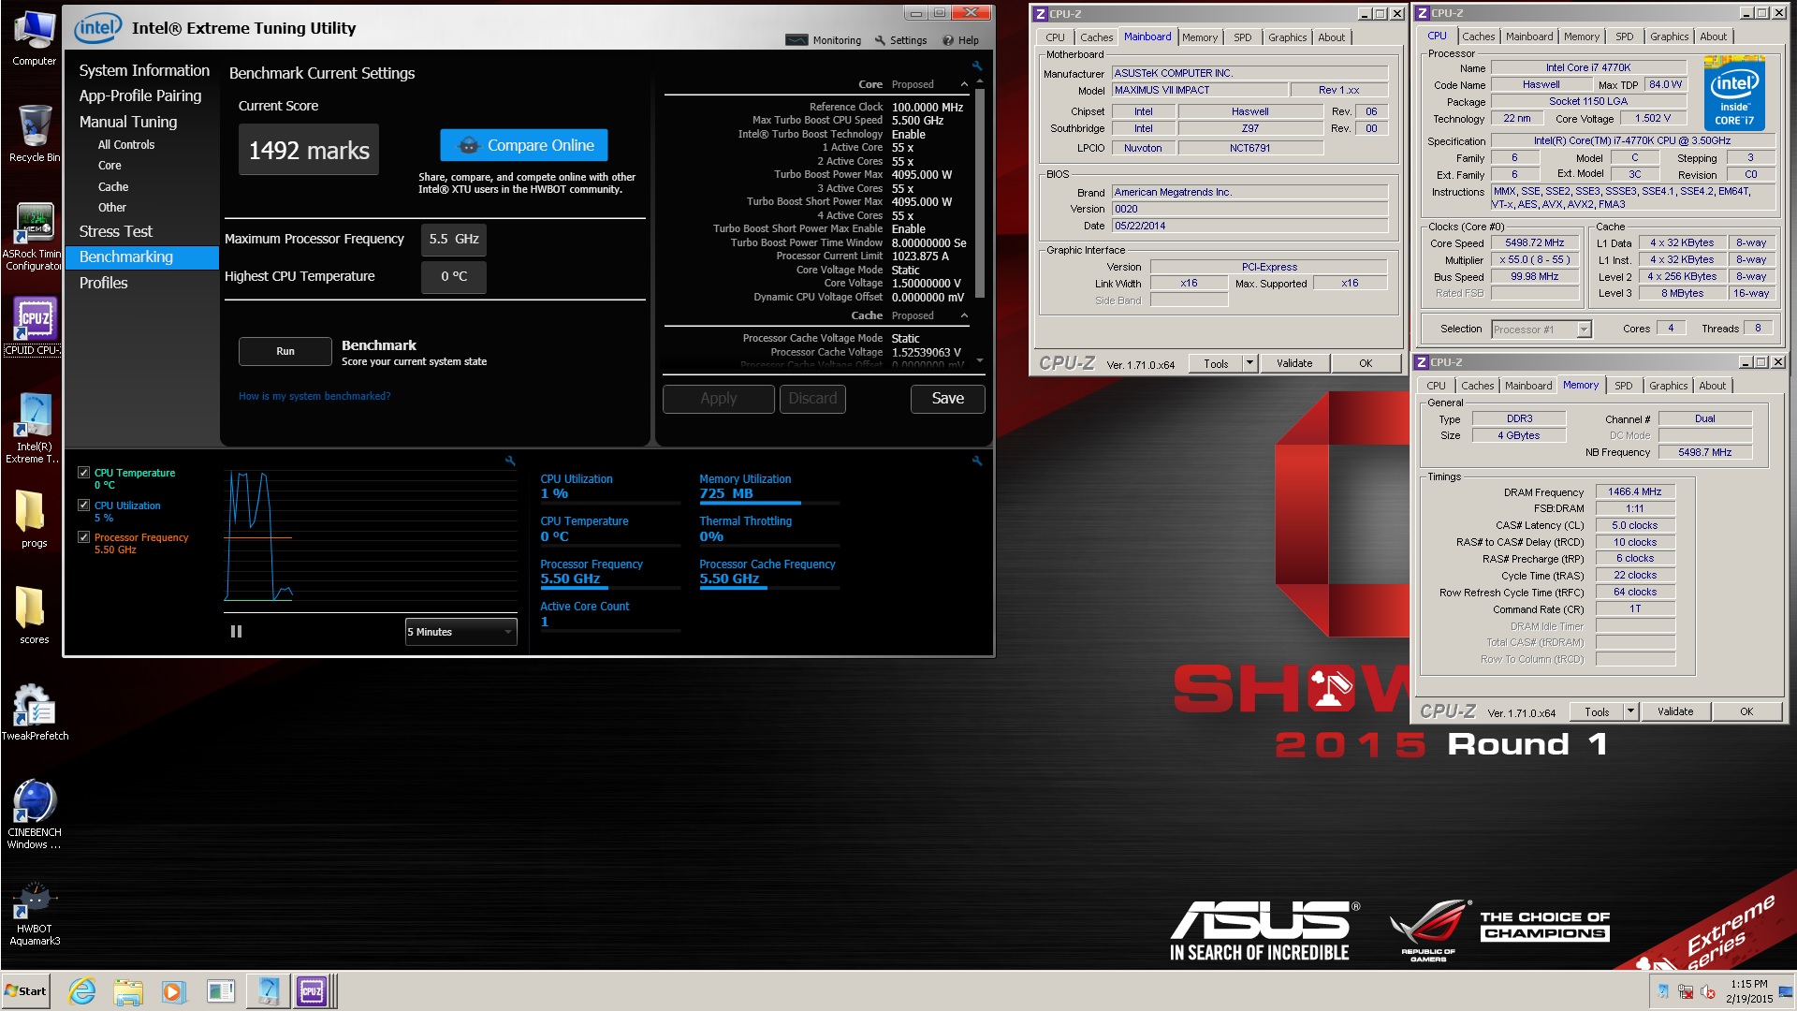This screenshot has height=1011, width=1797.
Task: Open scores folder on desktop
Action: (34, 615)
